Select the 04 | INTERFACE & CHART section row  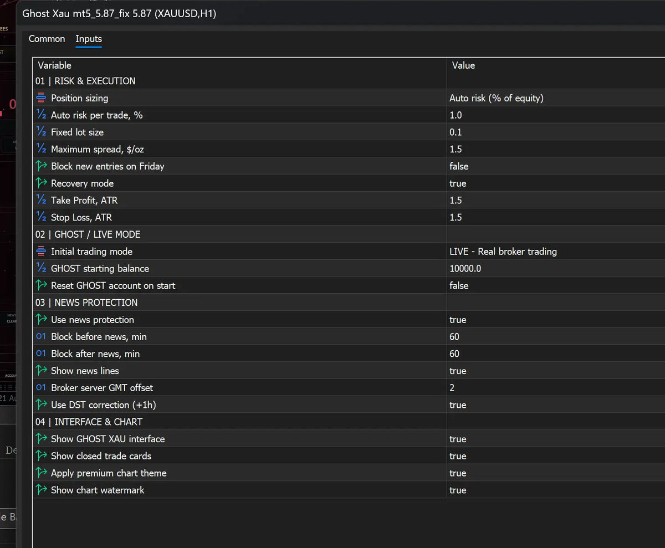pyautogui.click(x=349, y=422)
